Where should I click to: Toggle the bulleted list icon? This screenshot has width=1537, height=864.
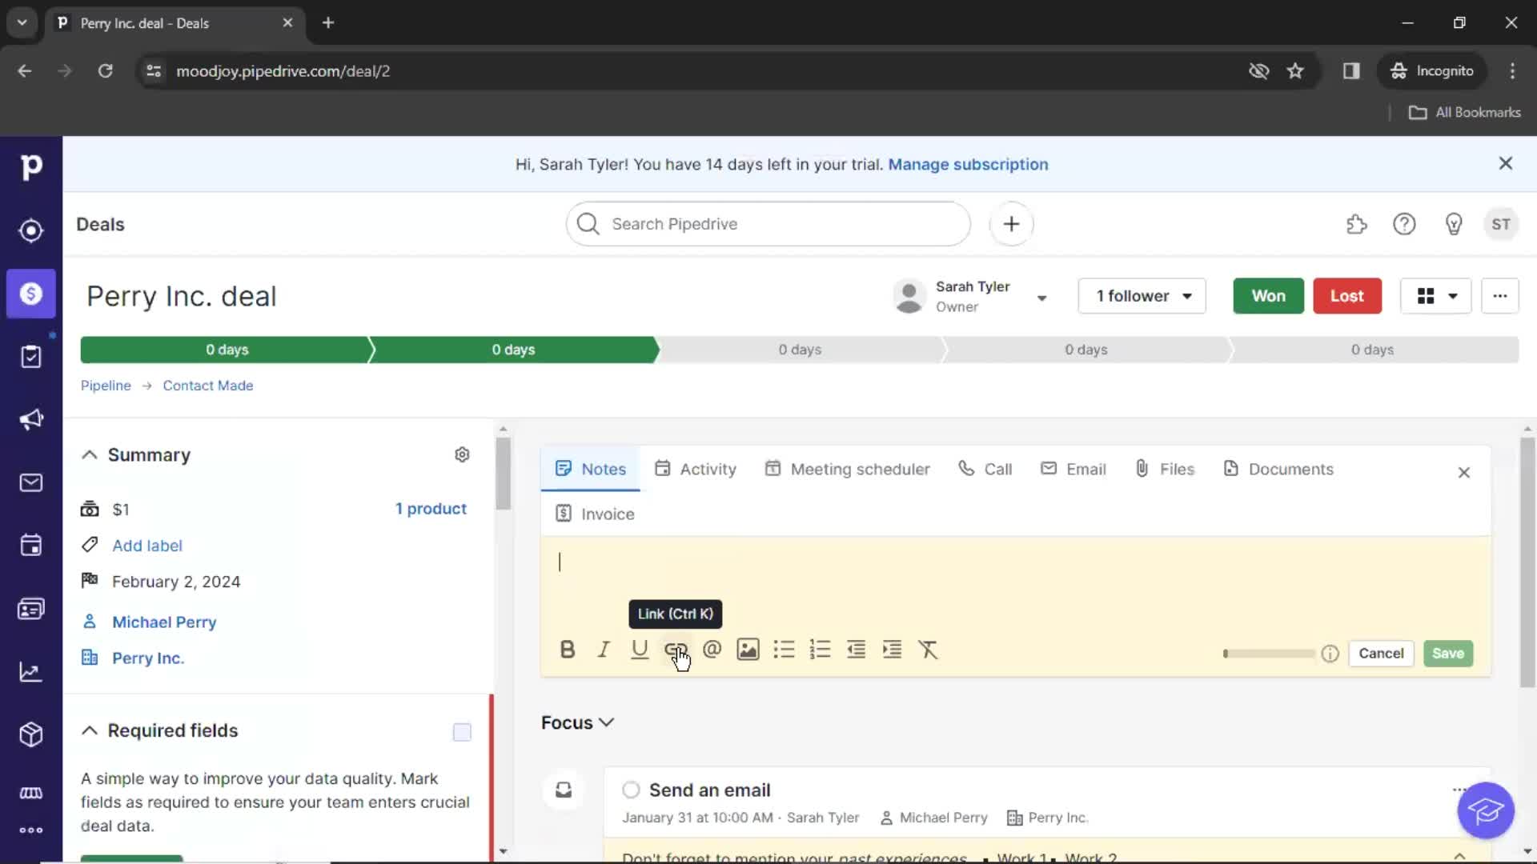click(785, 649)
